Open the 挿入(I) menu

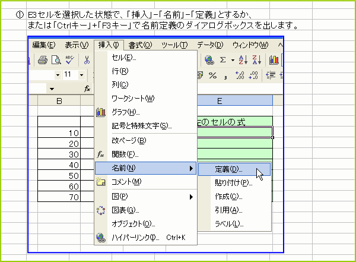point(109,45)
